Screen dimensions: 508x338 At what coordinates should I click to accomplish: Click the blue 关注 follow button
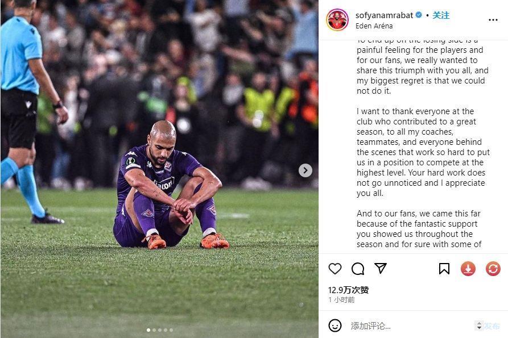tap(441, 15)
